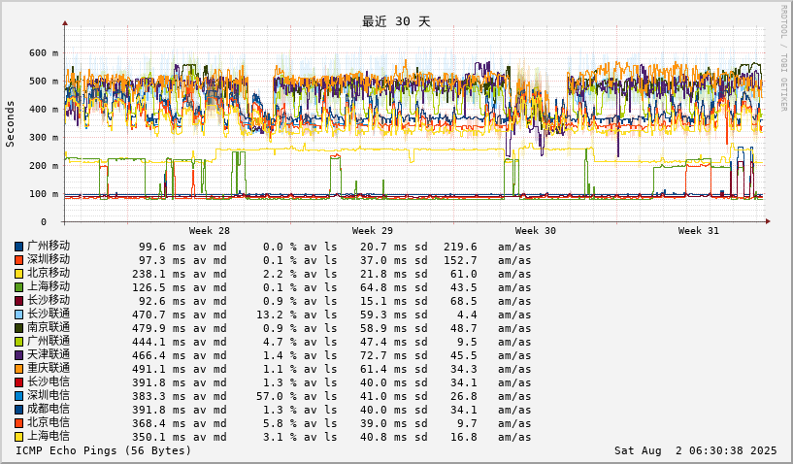Select the 重庆联通 legend label
The width and height of the screenshot is (793, 464).
[x=49, y=369]
